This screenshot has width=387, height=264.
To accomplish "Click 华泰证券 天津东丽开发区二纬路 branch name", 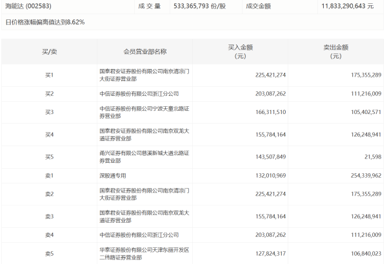I will click(144, 254).
